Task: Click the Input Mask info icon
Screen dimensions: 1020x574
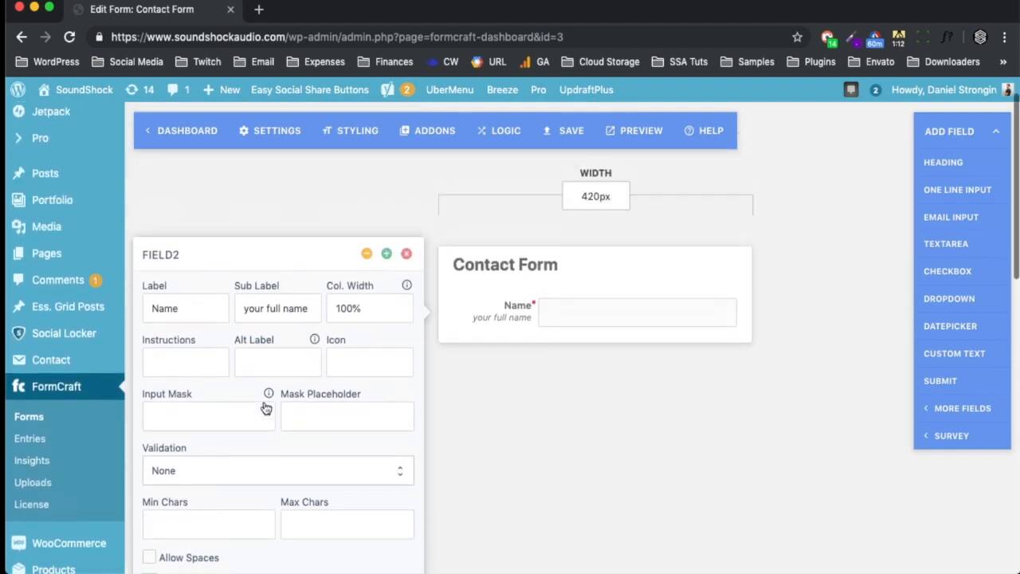Action: tap(269, 393)
